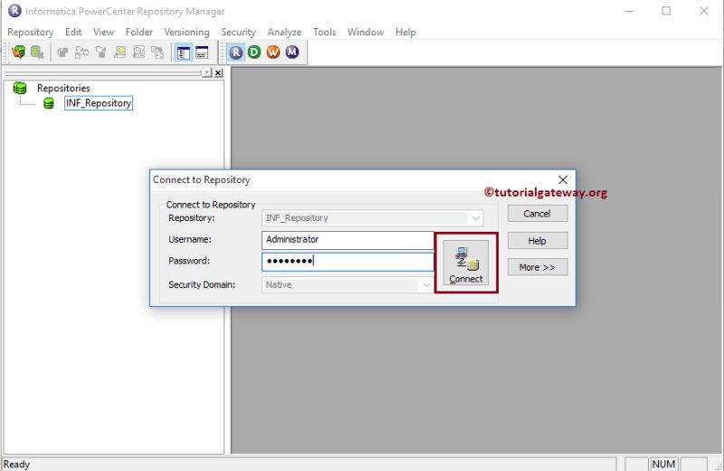This screenshot has height=471, width=724.
Task: Launch Workflow Manager with orange W icon
Action: coord(273,53)
